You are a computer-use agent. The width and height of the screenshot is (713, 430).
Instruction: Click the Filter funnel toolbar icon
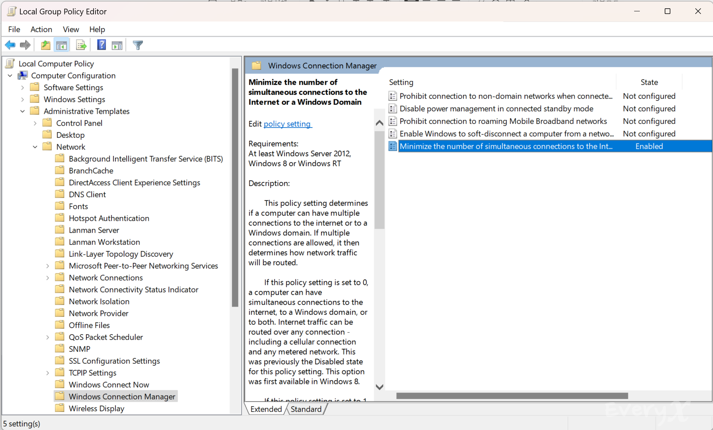(138, 45)
